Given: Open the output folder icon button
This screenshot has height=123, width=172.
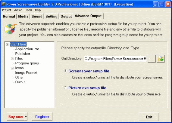Looking at the screenshot, I should coord(161,59).
